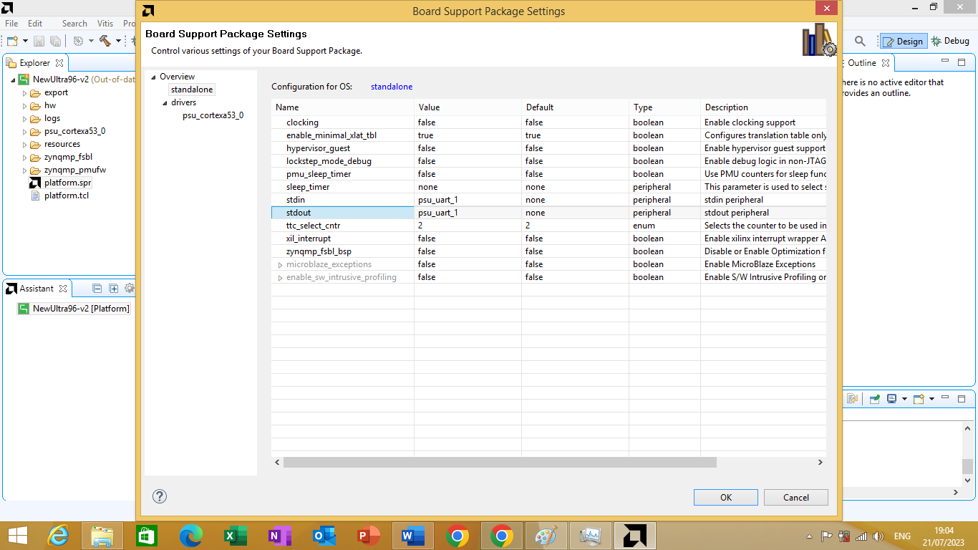
Task: Expand the psu_cortexa53_0 folder in Explorer
Action: click(24, 131)
